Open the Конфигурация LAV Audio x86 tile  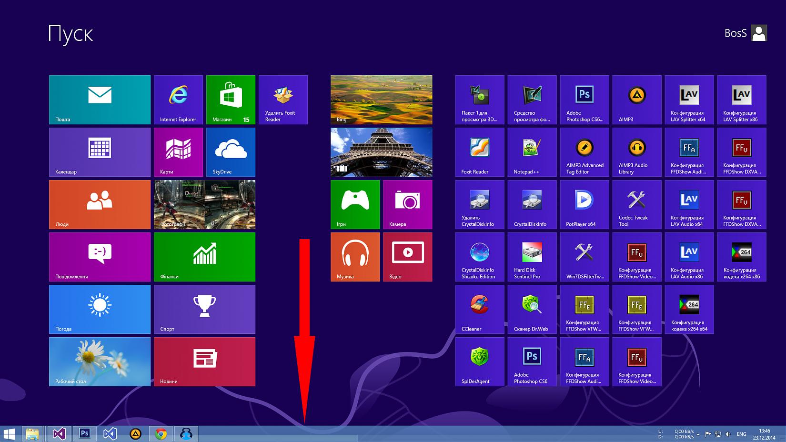(689, 257)
